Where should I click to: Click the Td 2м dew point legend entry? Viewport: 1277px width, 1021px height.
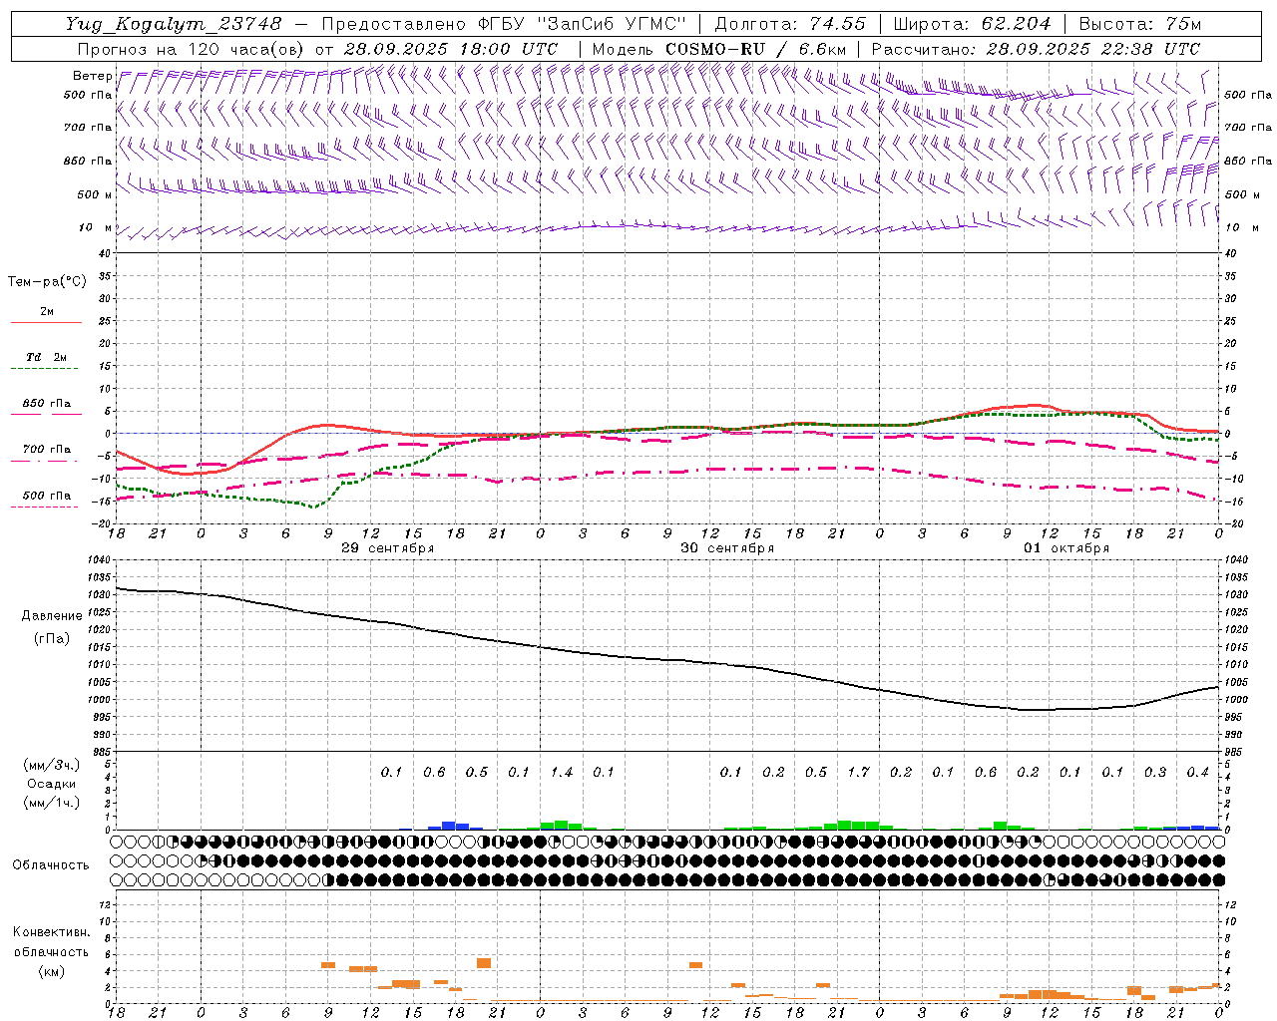tap(47, 357)
